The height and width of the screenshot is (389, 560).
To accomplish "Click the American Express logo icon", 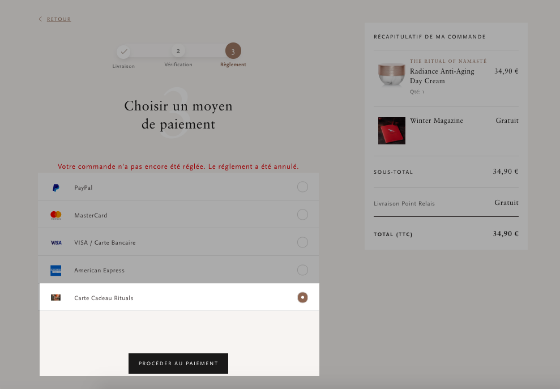I will (x=55, y=271).
